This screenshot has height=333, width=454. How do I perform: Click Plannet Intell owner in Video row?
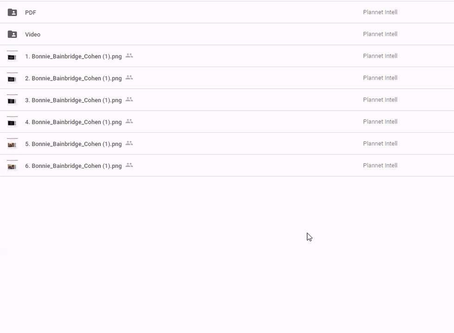pos(380,34)
